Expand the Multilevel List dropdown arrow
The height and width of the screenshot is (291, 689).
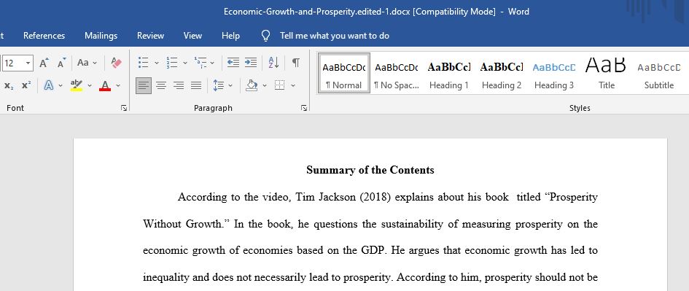pyautogui.click(x=212, y=63)
